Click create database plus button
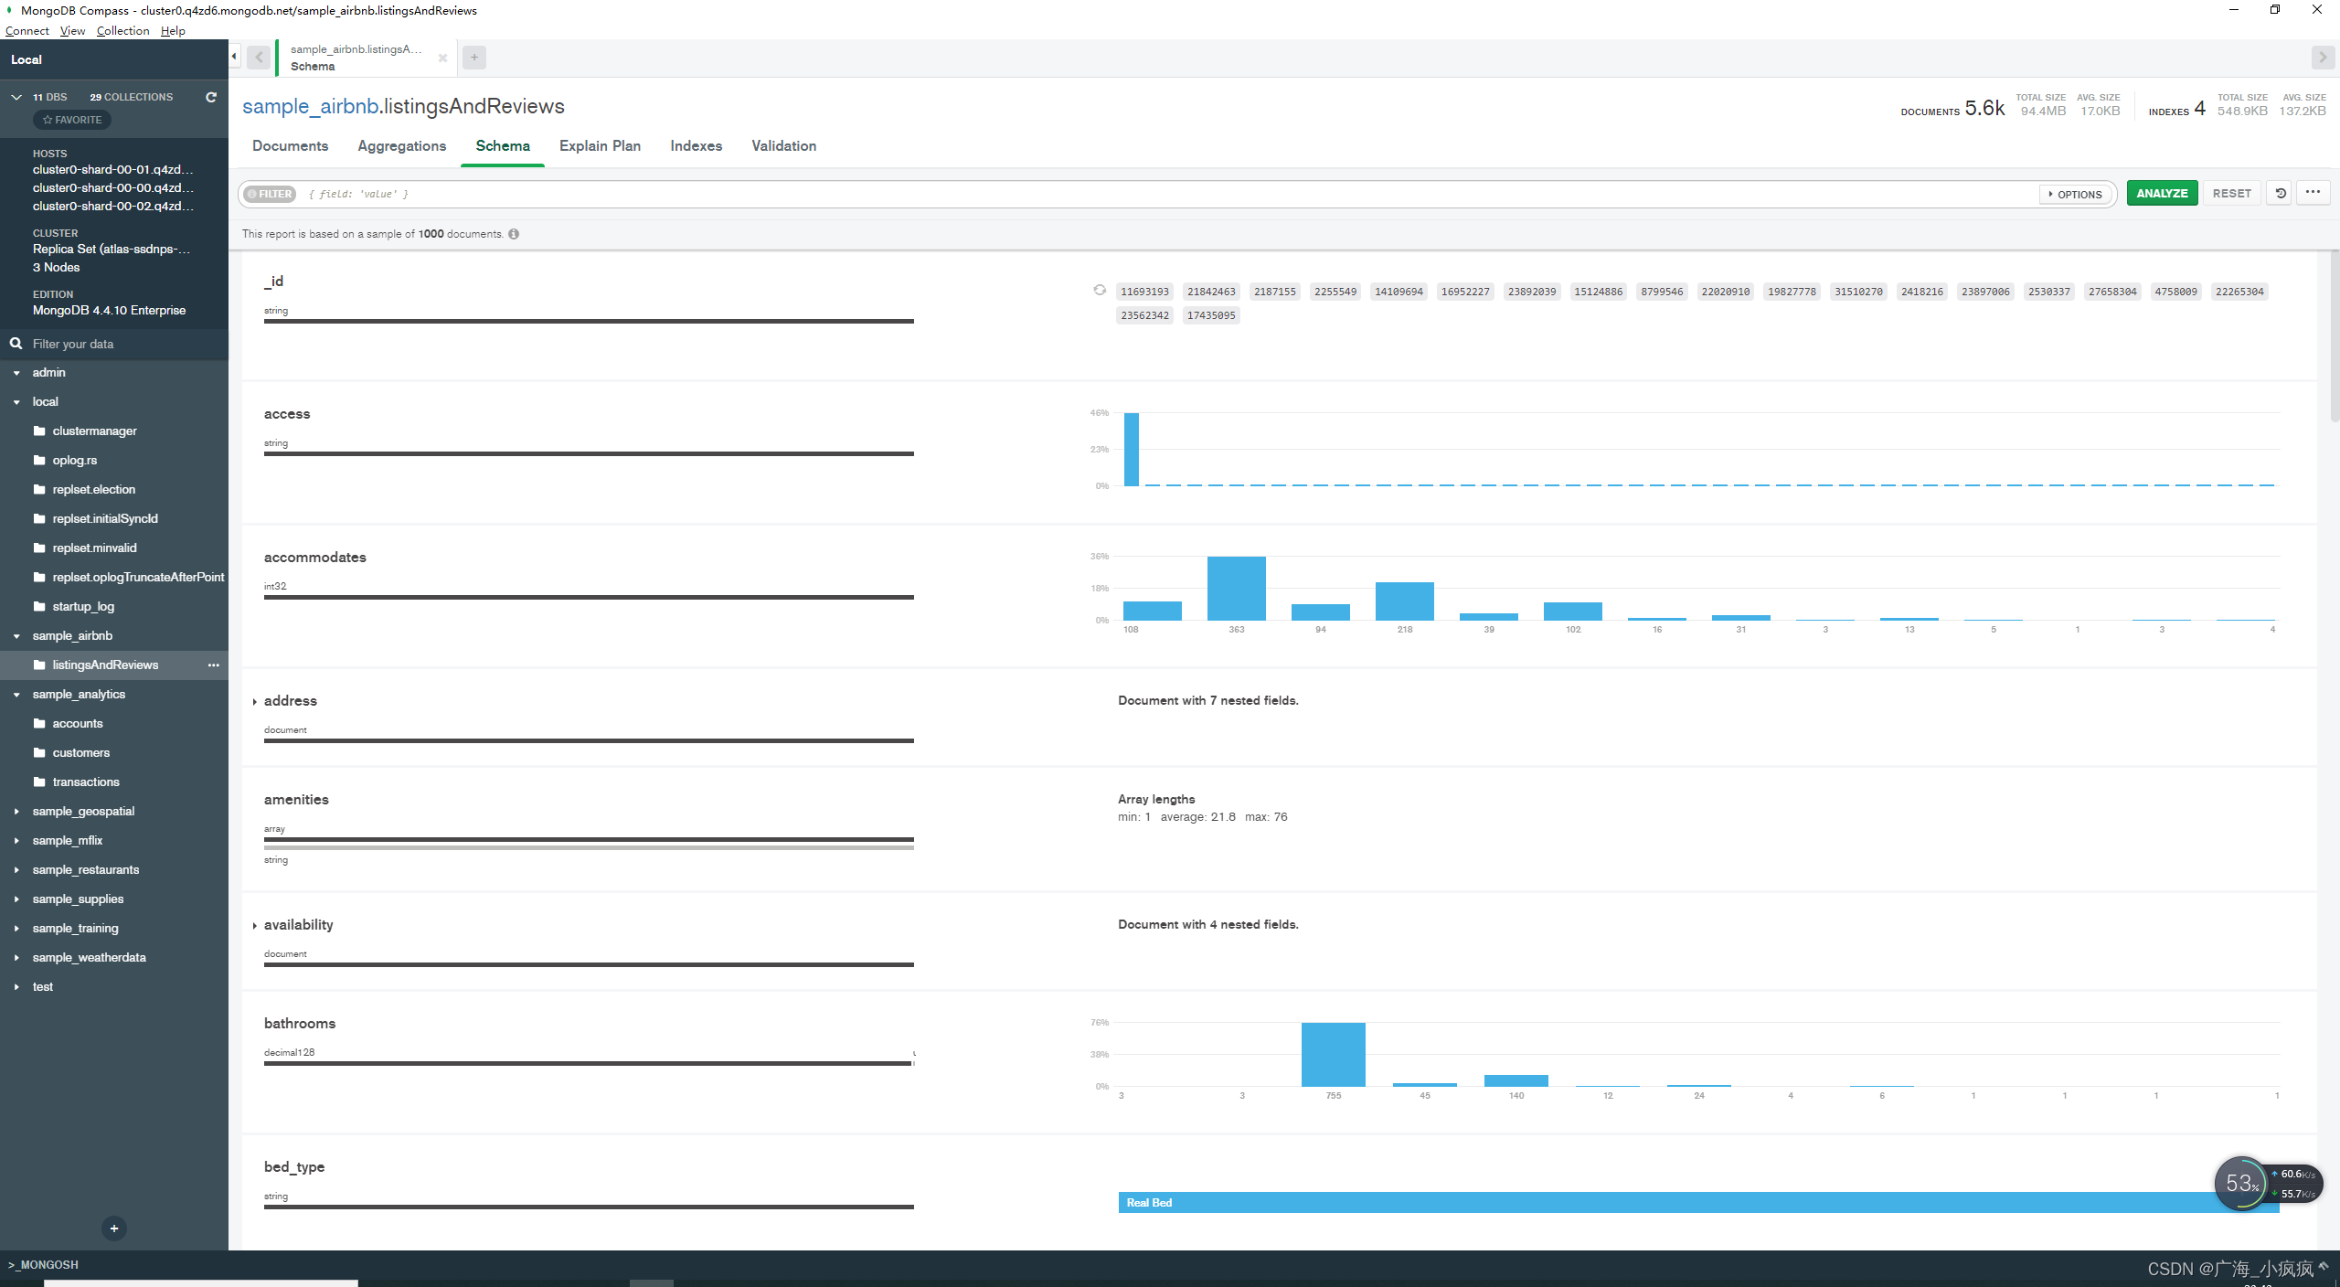 pyautogui.click(x=114, y=1228)
